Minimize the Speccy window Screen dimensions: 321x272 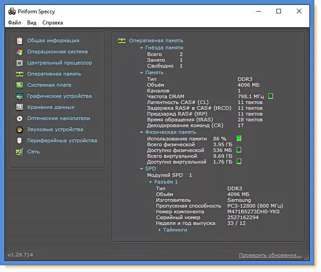(x=259, y=11)
